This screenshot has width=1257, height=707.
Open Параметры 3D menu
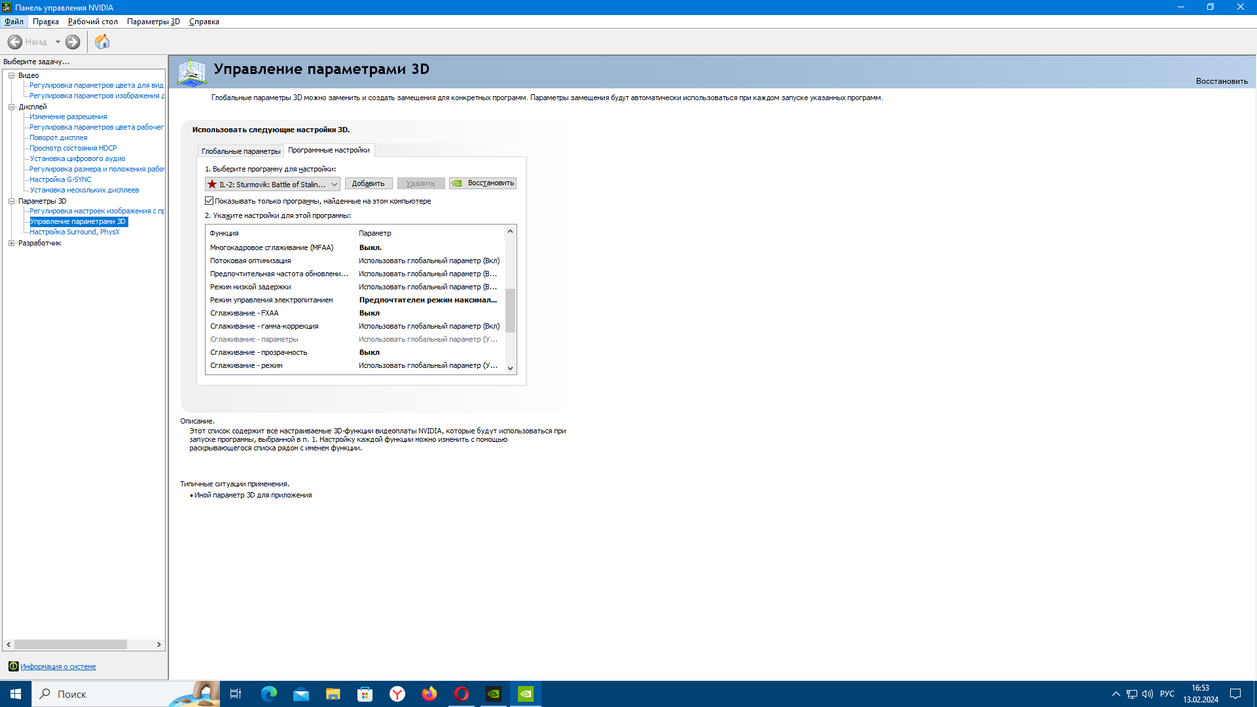153,22
